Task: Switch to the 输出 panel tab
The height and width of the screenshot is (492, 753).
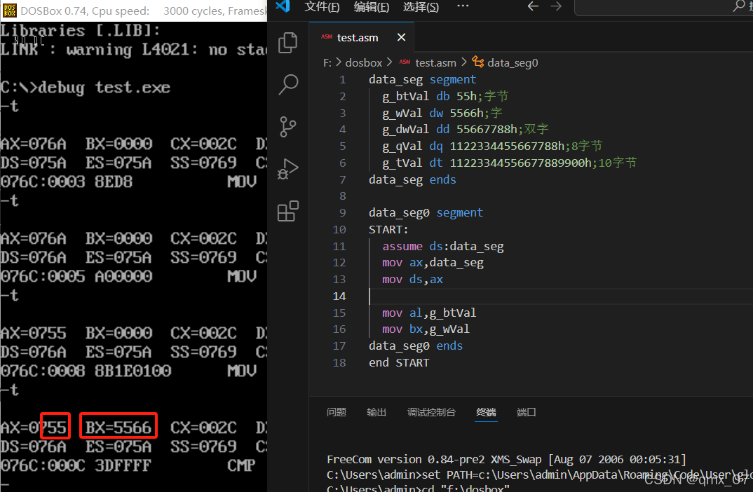Action: coord(376,412)
